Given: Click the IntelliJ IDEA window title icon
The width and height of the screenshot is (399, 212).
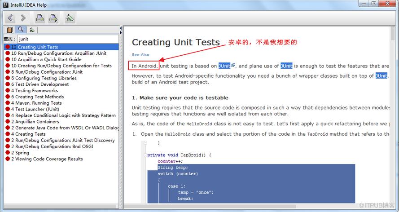Looking at the screenshot, I should click(x=5, y=4).
